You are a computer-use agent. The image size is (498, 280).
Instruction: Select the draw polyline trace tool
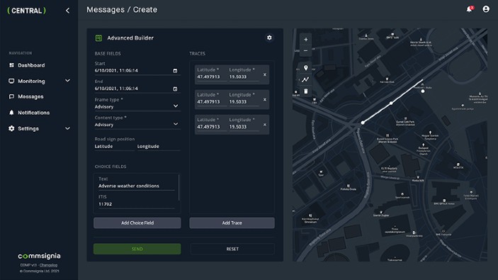305,79
